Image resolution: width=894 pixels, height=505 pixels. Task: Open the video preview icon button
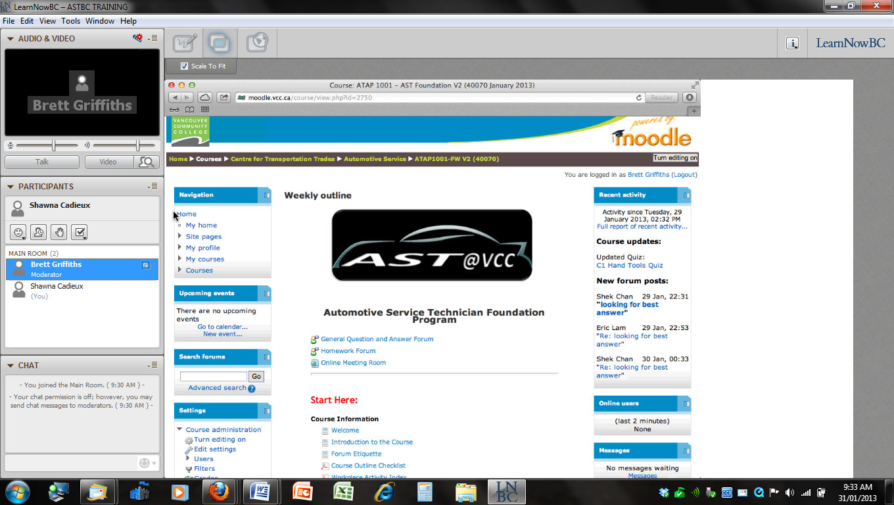click(x=147, y=162)
